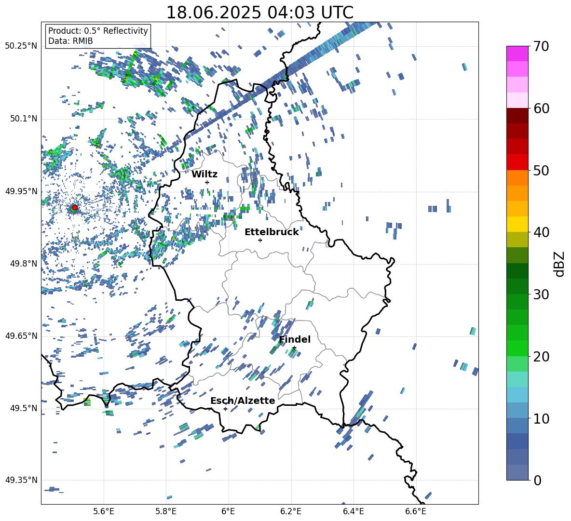Click the Wiltz city label
The width and height of the screenshot is (571, 521).
click(204, 174)
